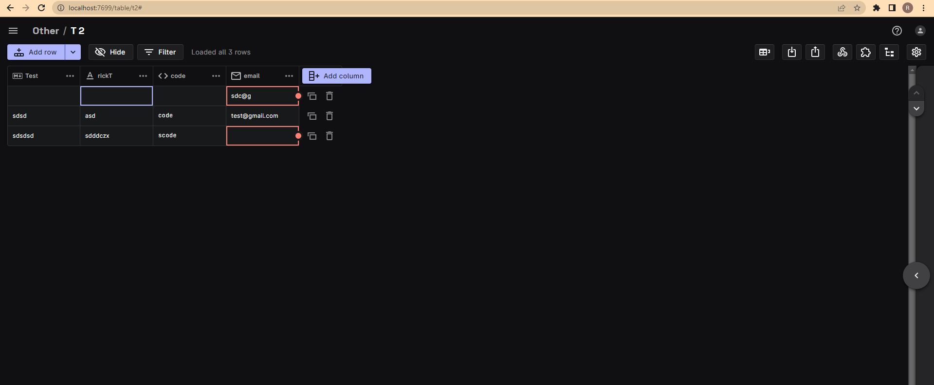The image size is (934, 385).
Task: Open the cloud logs tree icon
Action: [889, 52]
